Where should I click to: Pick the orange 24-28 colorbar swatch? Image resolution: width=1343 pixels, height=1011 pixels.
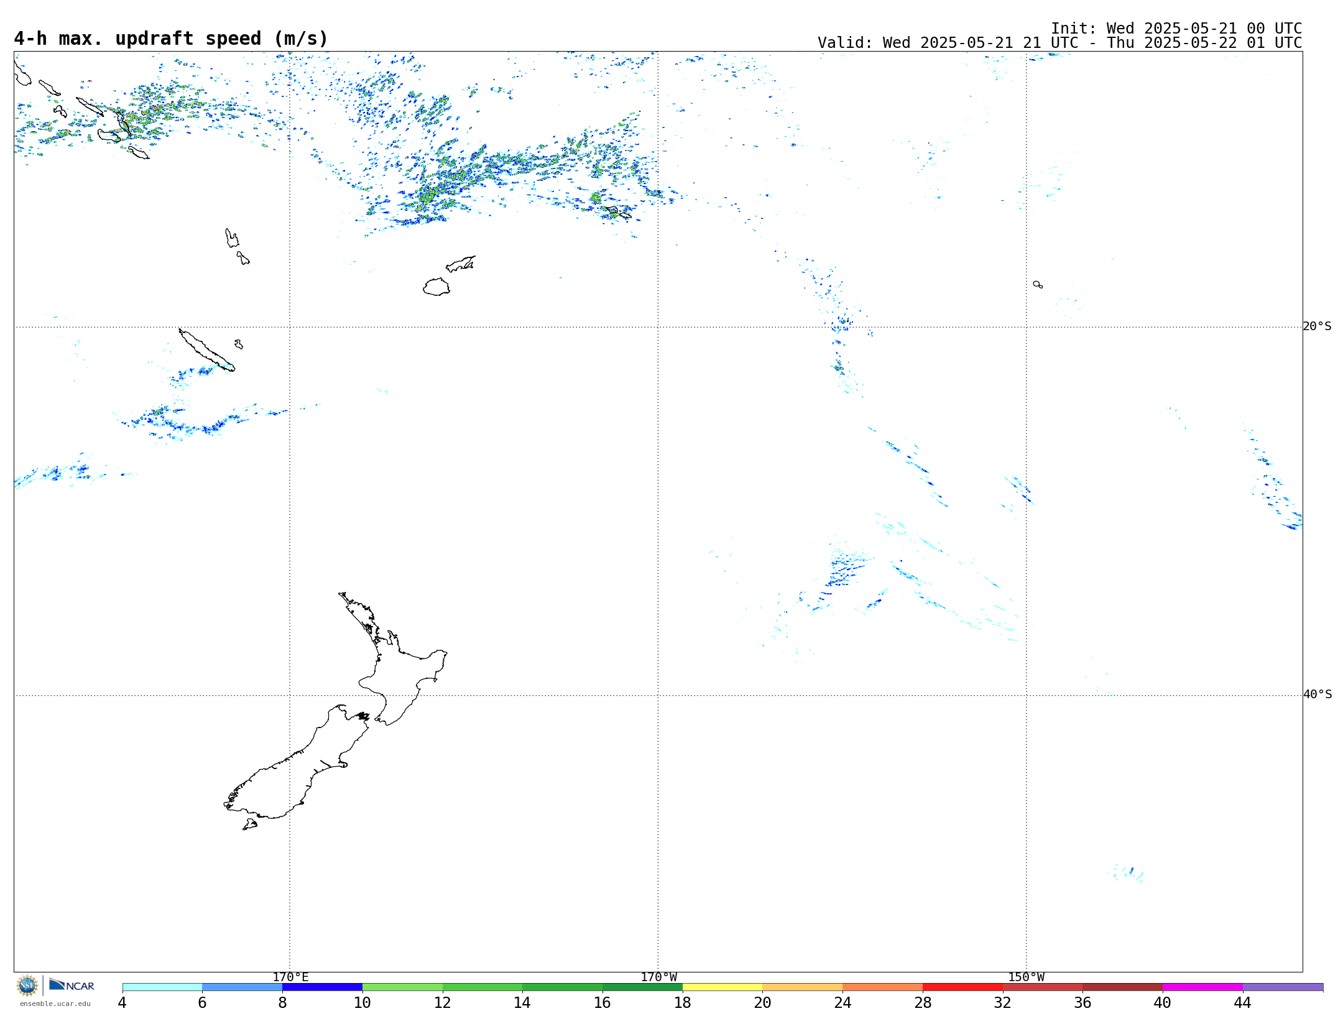coord(882,987)
